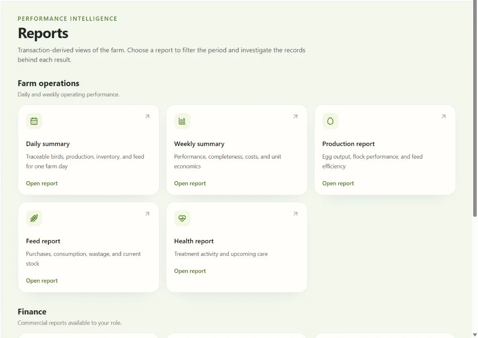Click the vertical scrollbar thumb

click(475, 109)
